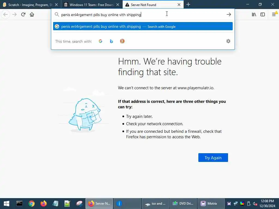The image size is (279, 209).
Task: Click the go arrow in address bar
Action: tap(229, 14)
